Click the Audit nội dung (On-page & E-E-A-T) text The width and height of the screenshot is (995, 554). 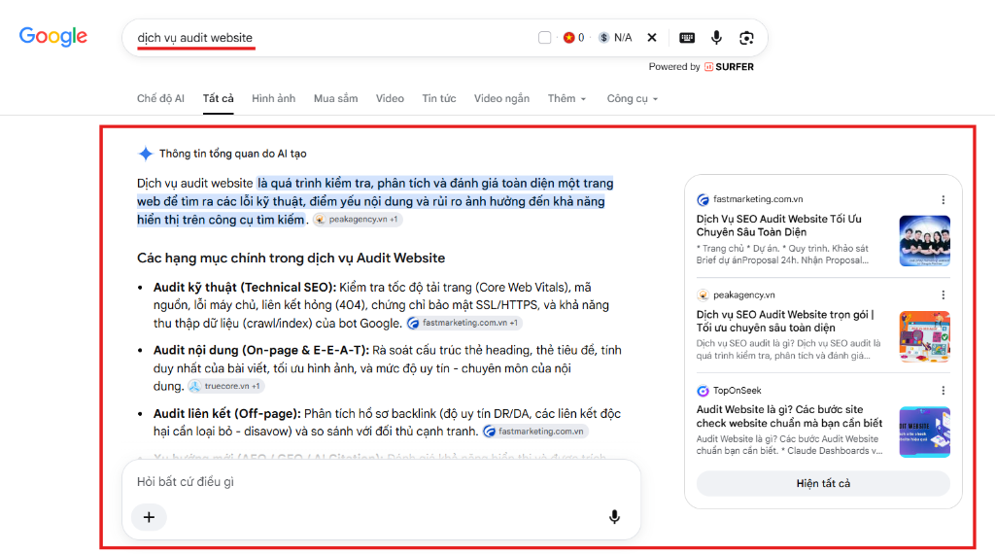click(x=261, y=350)
